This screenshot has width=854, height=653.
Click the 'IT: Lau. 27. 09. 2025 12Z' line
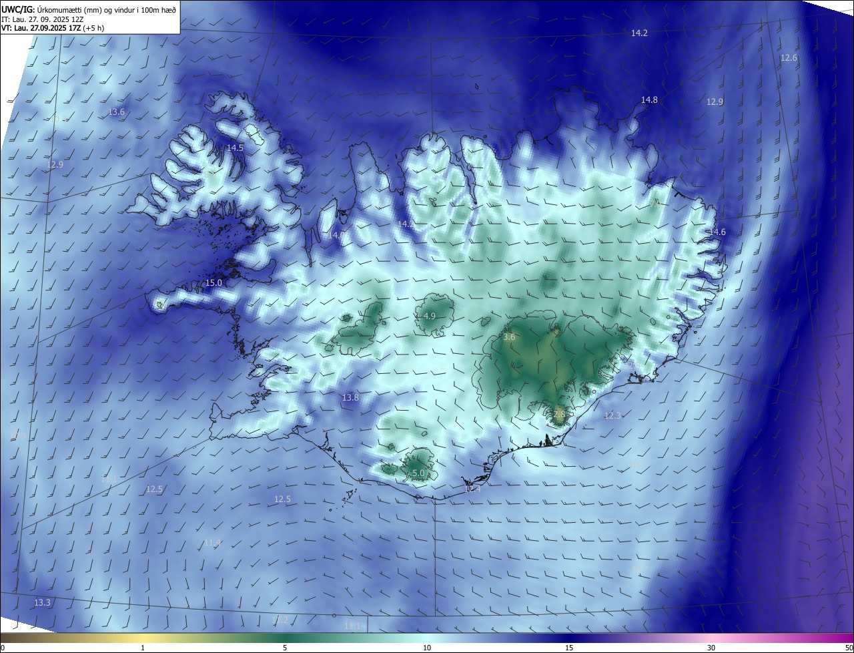[41, 19]
